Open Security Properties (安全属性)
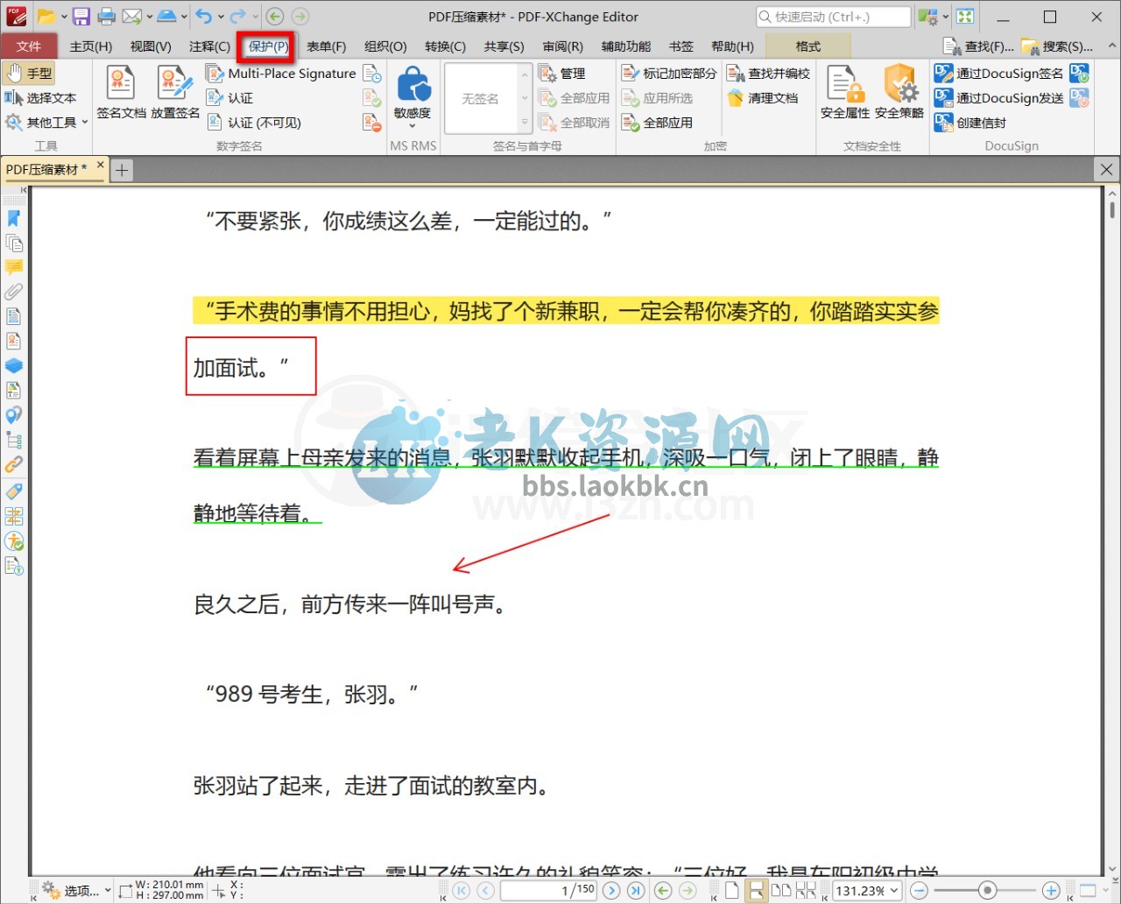 point(845,93)
